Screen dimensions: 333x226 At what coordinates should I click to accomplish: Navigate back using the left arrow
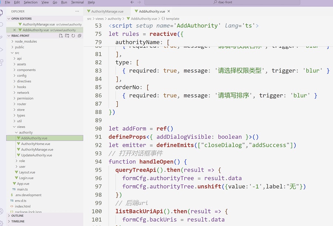(x=133, y=2)
